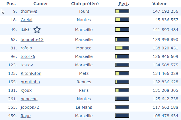Image resolution: width=181 pixels, height=120 pixels.
Task: Click thom@s's performance bar
Action: (122, 11)
